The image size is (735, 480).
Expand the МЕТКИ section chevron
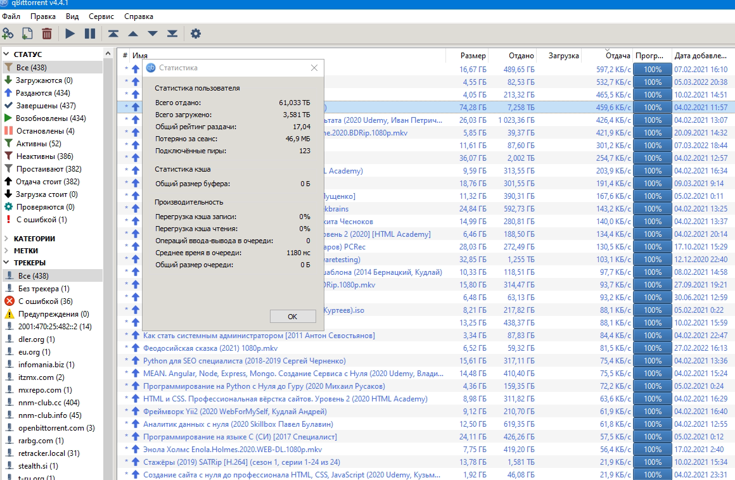pyautogui.click(x=6, y=251)
